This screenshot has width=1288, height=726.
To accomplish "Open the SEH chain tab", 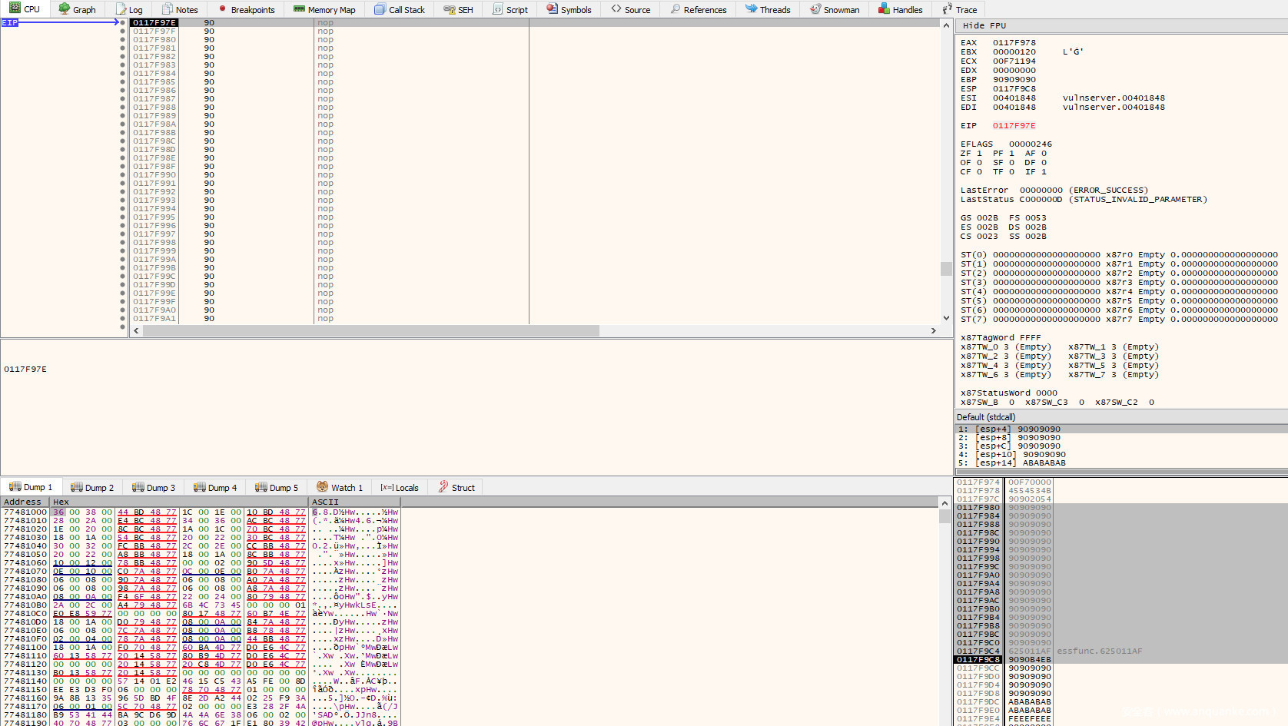I will (x=458, y=10).
